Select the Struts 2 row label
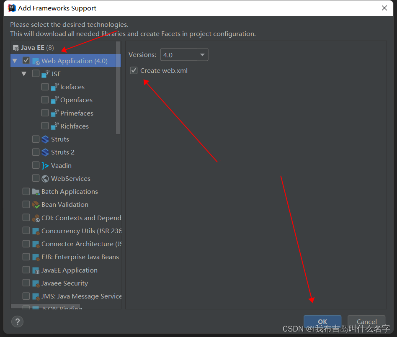397x337 pixels. 63,152
